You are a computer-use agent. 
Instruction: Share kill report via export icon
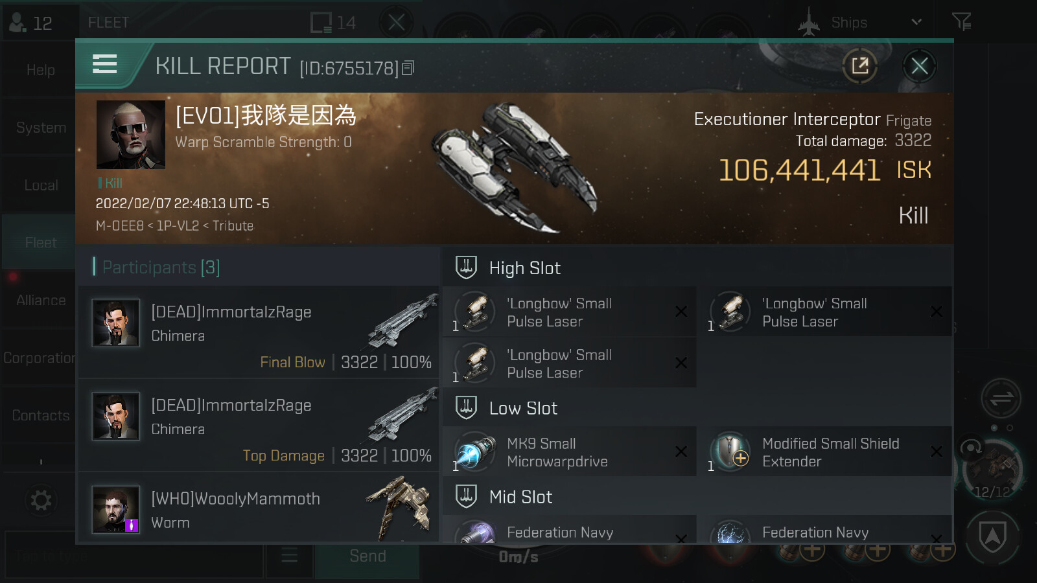(x=859, y=65)
